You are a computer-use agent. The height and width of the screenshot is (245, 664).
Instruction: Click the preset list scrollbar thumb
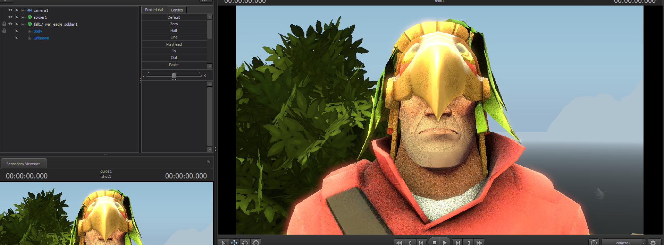coord(210,29)
